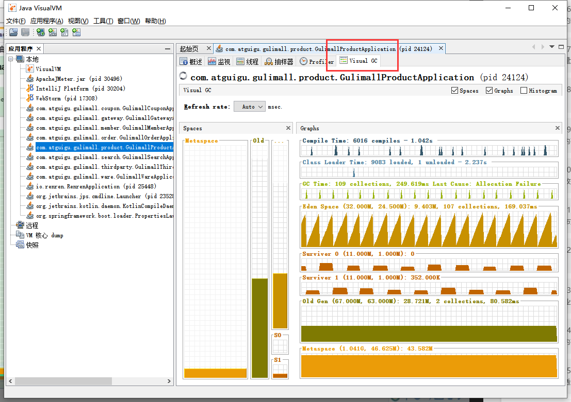
Task: Click the 抽样器 sampler tab icon
Action: 269,61
